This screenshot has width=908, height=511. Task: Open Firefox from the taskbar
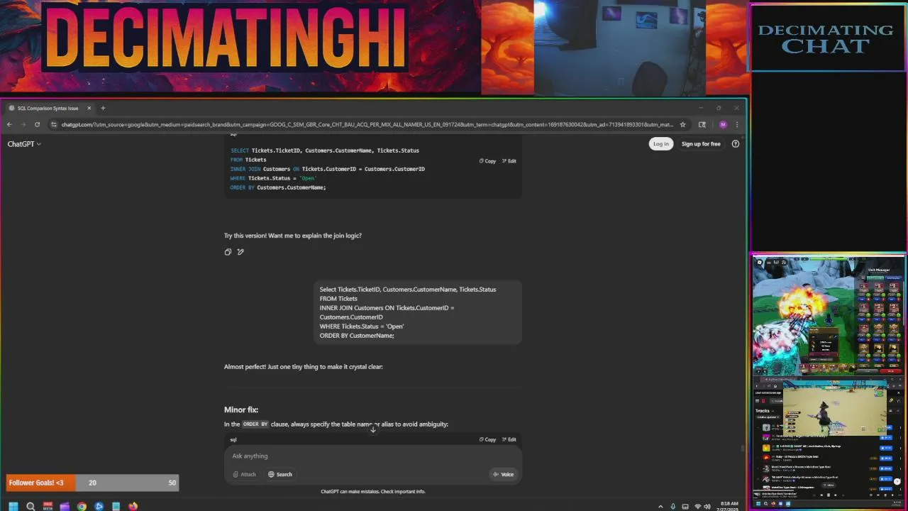pyautogui.click(x=133, y=506)
